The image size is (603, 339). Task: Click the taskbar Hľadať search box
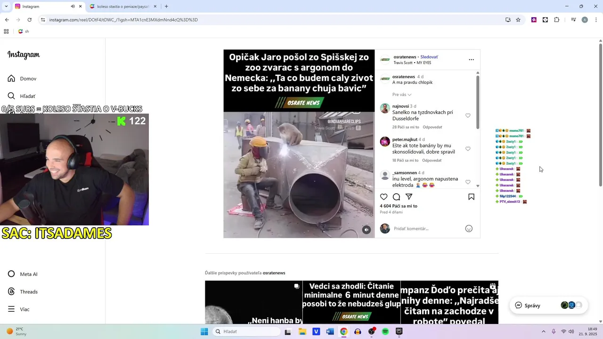pyautogui.click(x=246, y=331)
